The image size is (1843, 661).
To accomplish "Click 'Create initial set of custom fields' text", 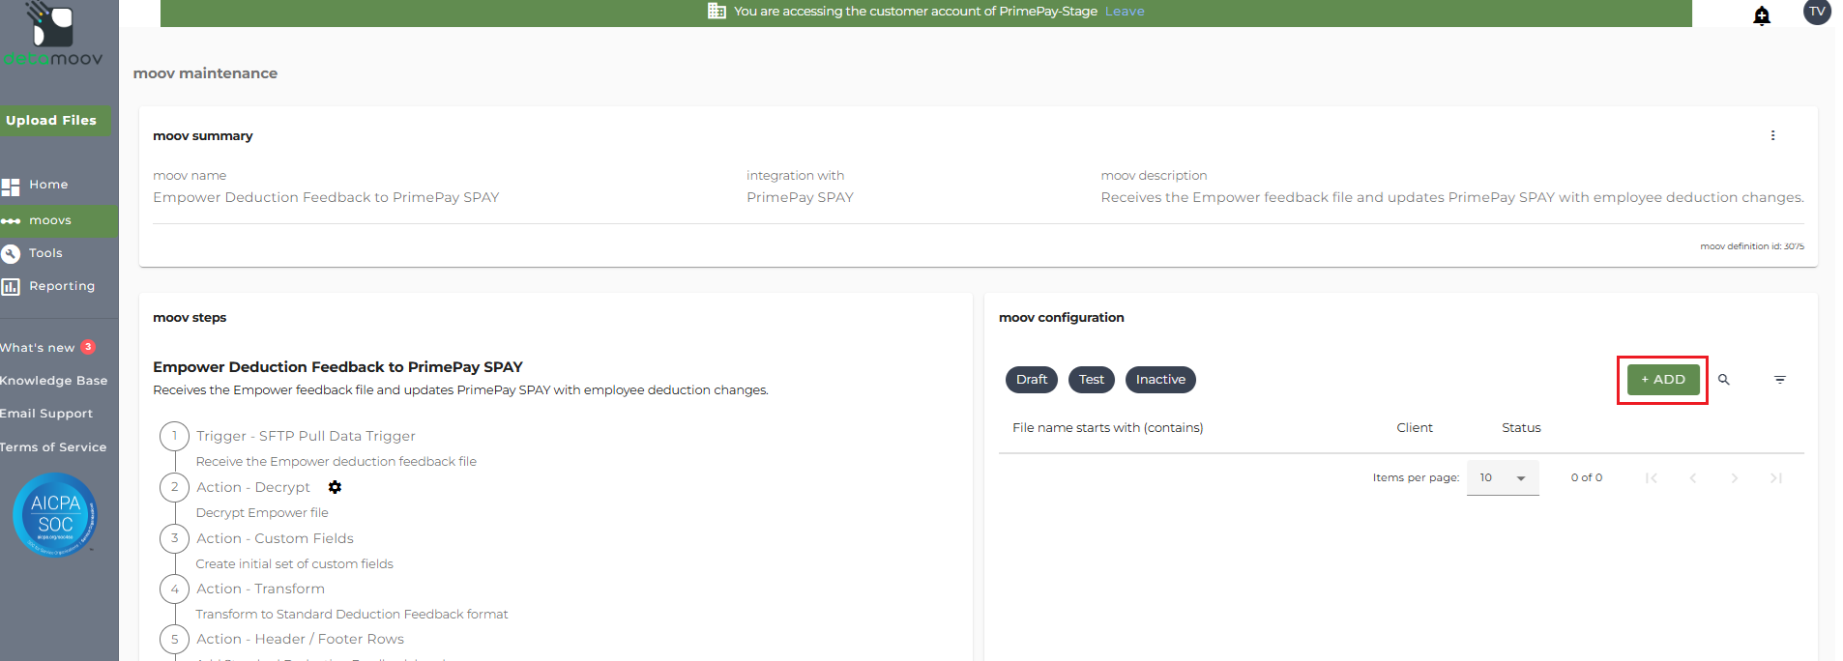I will pyautogui.click(x=294, y=564).
